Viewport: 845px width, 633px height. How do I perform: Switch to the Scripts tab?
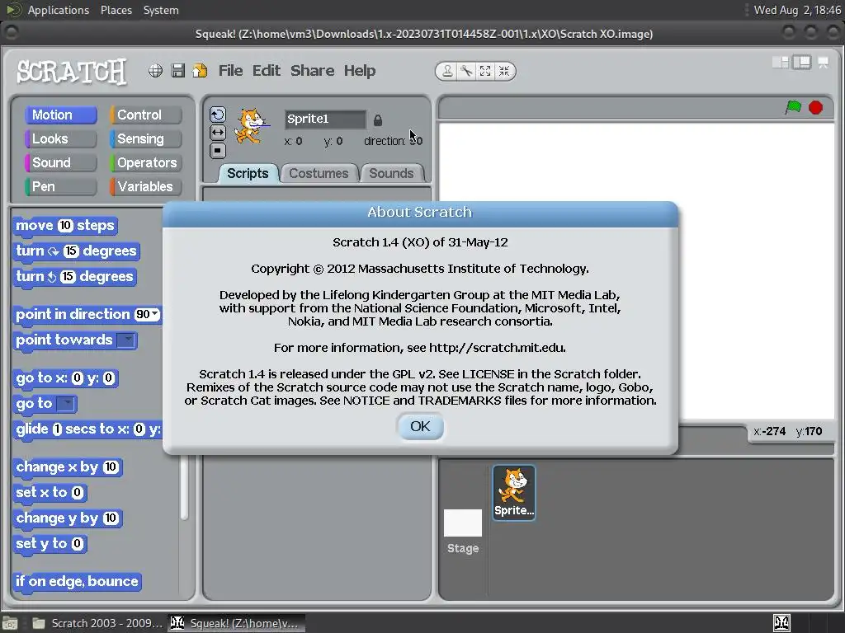coord(248,173)
